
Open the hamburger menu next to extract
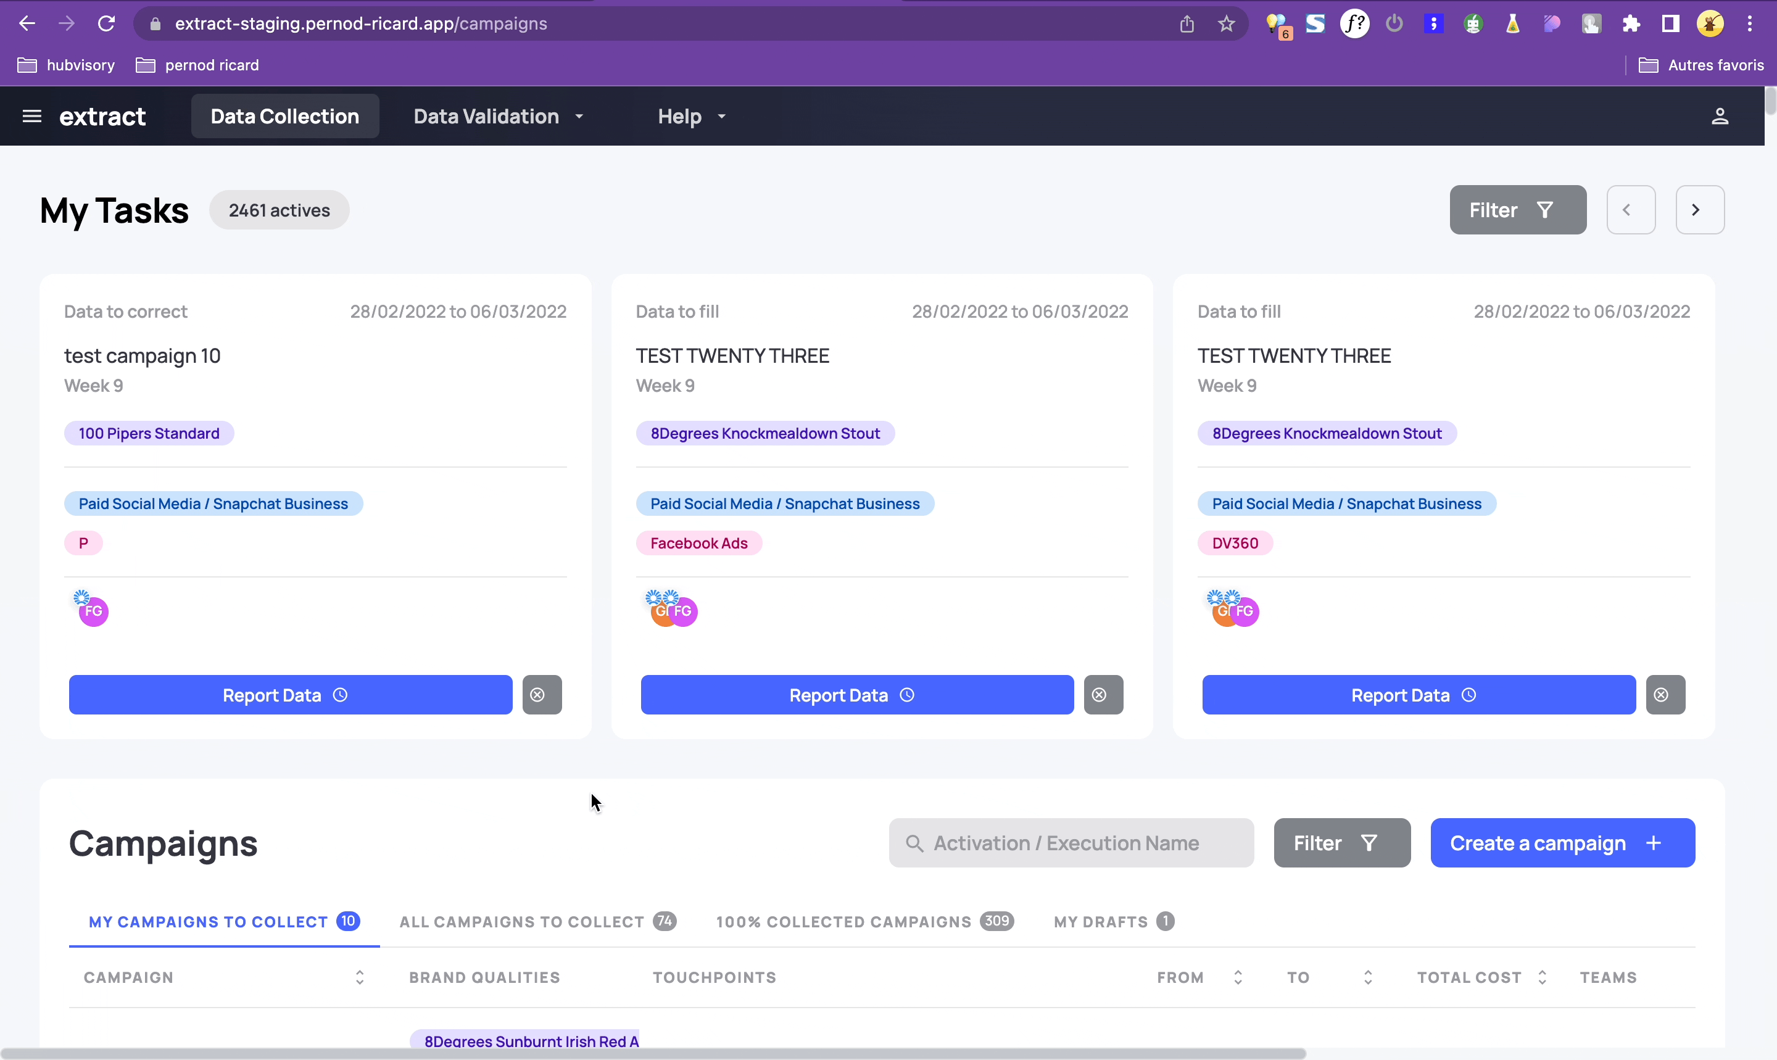pos(32,117)
